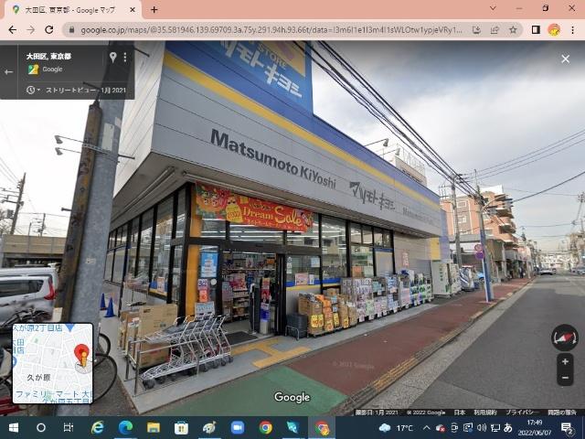This screenshot has height=439, width=585.
Task: Click the weather 17°C tray widget
Action: (x=396, y=428)
